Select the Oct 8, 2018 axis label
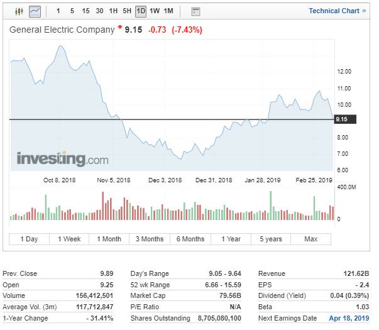The height and width of the screenshot is (330, 379). click(x=60, y=180)
